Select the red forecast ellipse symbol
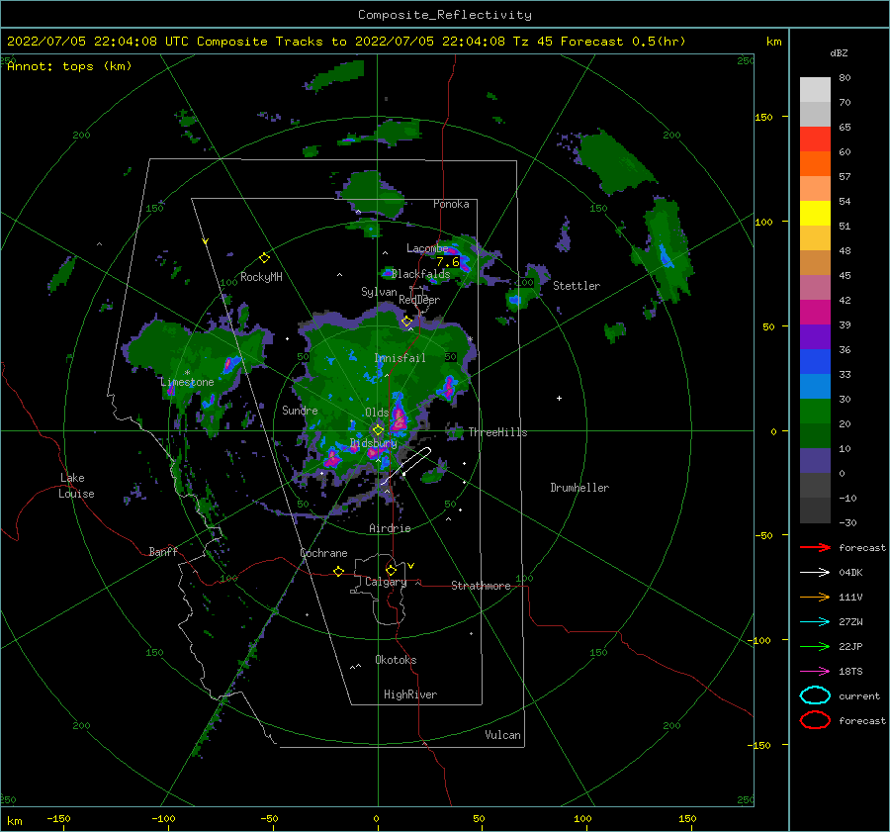Image resolution: width=890 pixels, height=832 pixels. [815, 720]
